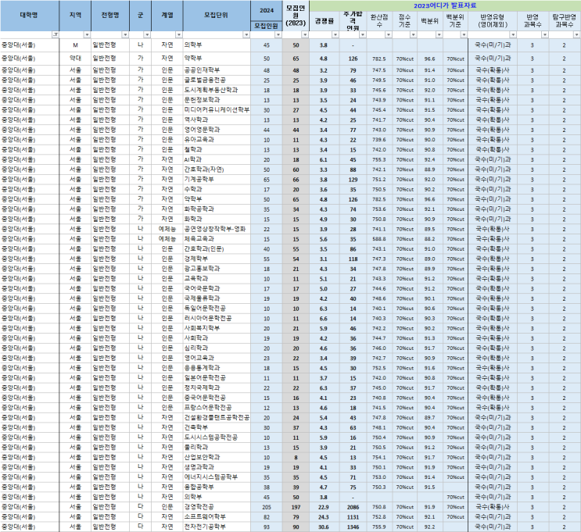
Task: Open the 환산점수 column filter dropdown
Action: tap(389, 35)
